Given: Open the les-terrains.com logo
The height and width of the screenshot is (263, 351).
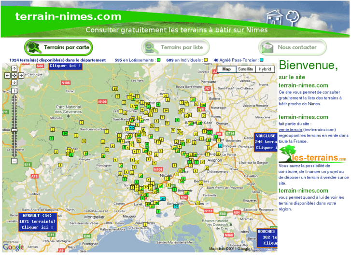Looking at the screenshot, I should (x=312, y=154).
